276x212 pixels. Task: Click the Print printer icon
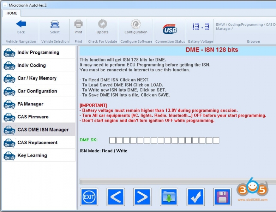point(78,24)
